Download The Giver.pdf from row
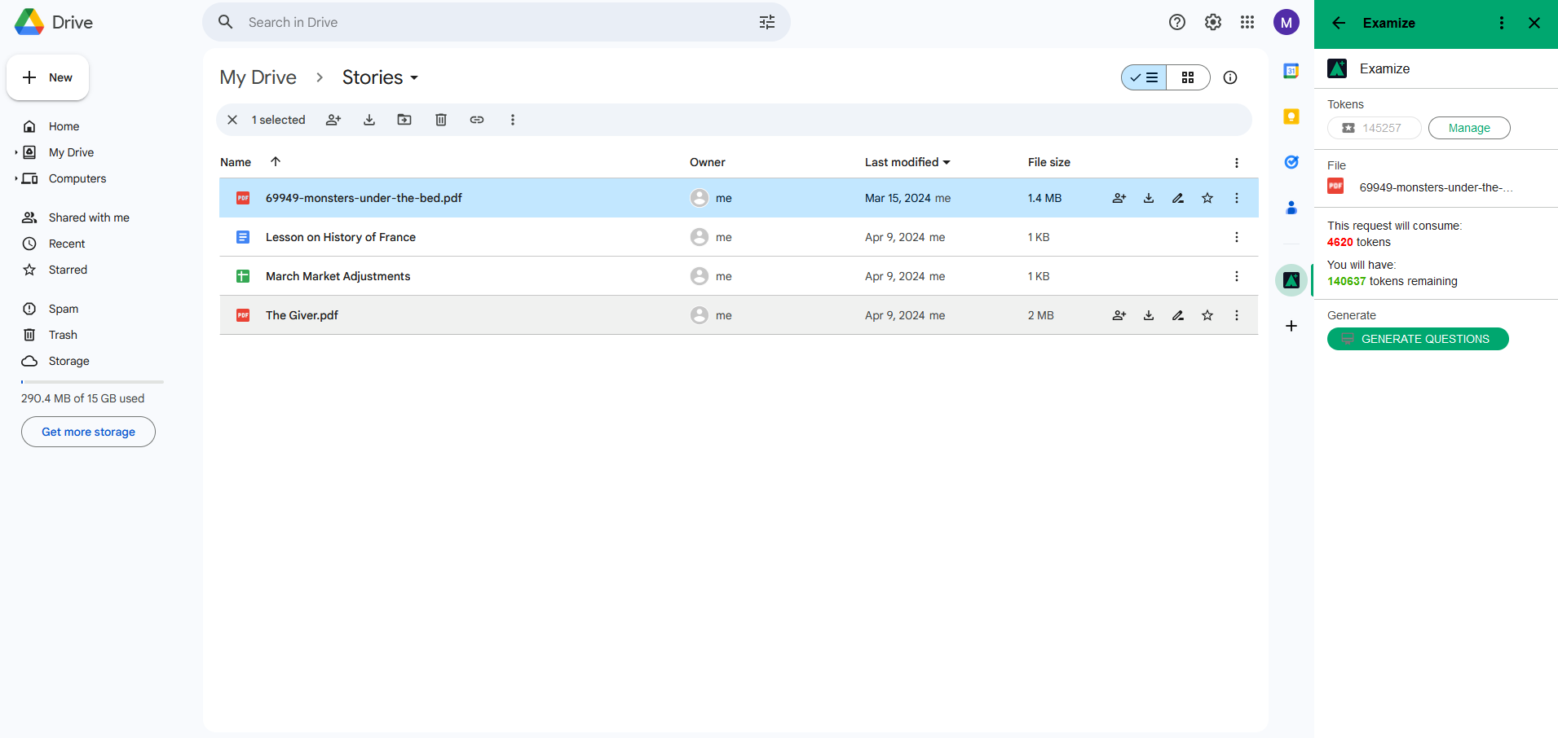Image resolution: width=1558 pixels, height=738 pixels. coord(1149,315)
